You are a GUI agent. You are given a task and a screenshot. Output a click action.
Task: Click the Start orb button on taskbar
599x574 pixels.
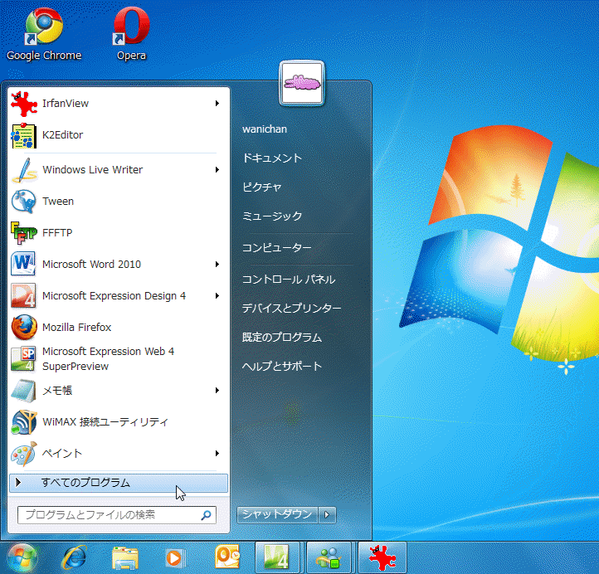(22, 558)
